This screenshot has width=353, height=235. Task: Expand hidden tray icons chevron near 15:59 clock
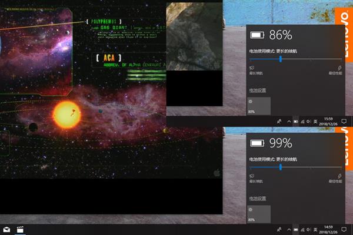coord(289,122)
